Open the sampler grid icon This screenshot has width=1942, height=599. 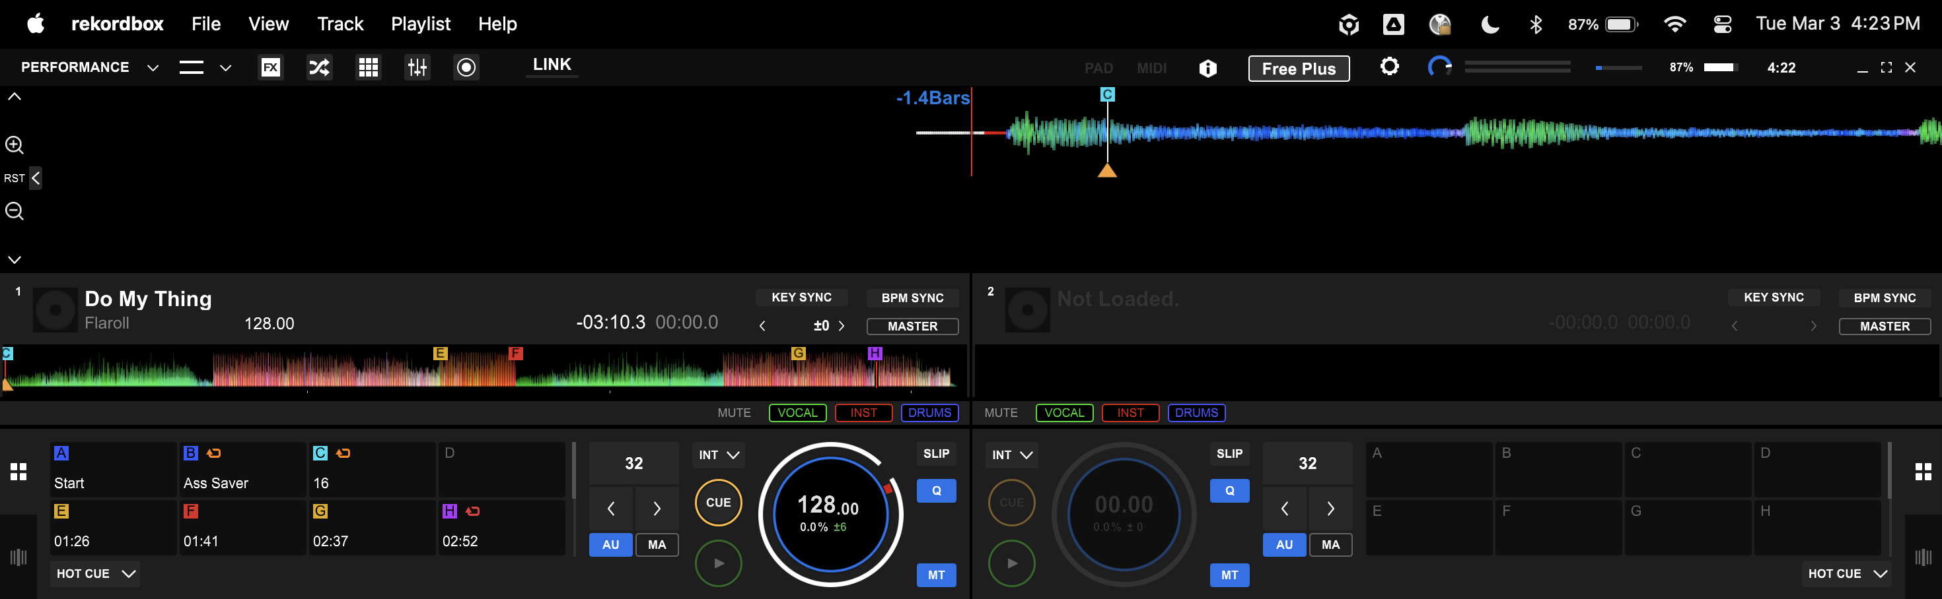[x=368, y=68]
